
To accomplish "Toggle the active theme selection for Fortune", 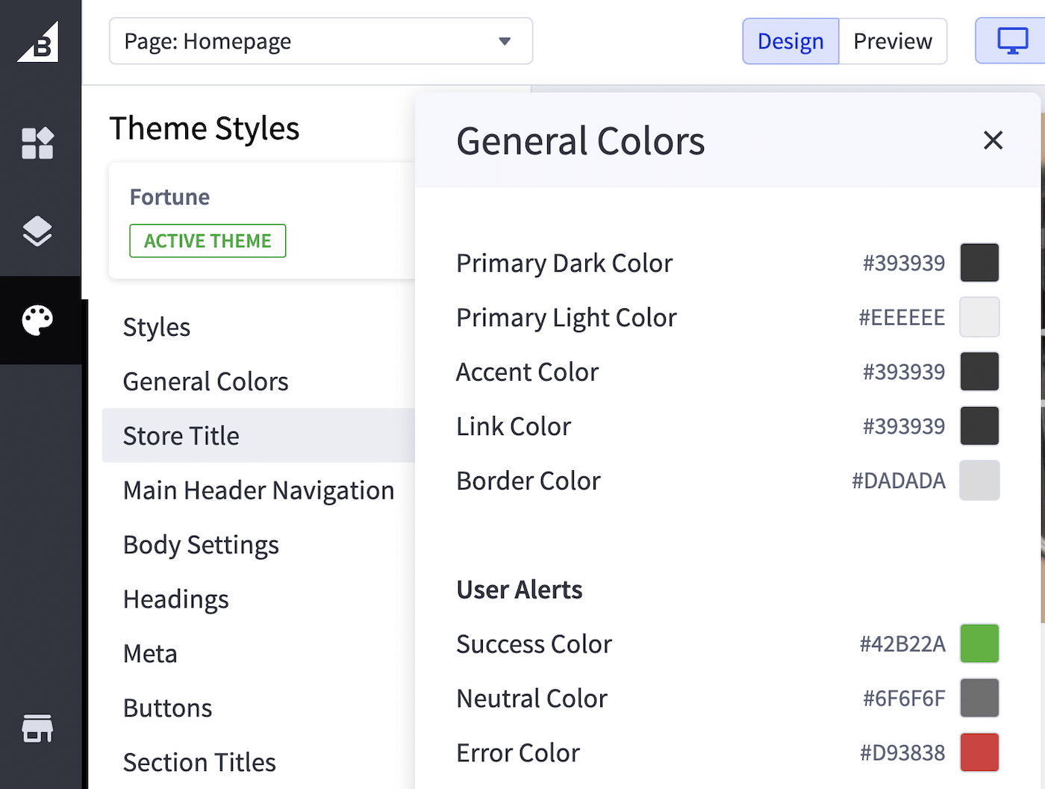I will point(208,240).
